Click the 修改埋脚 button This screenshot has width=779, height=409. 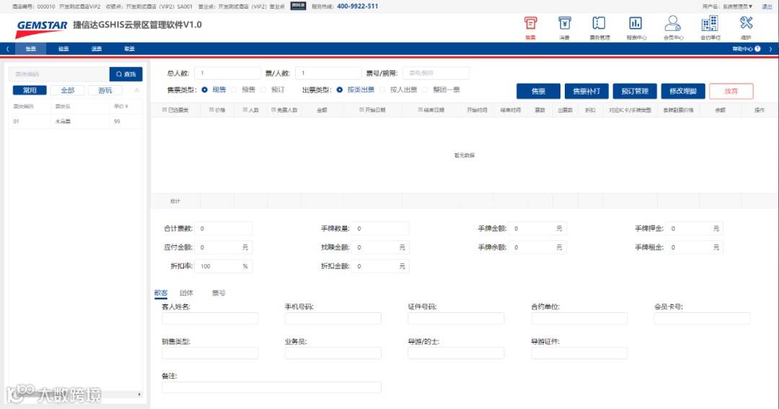tap(683, 91)
